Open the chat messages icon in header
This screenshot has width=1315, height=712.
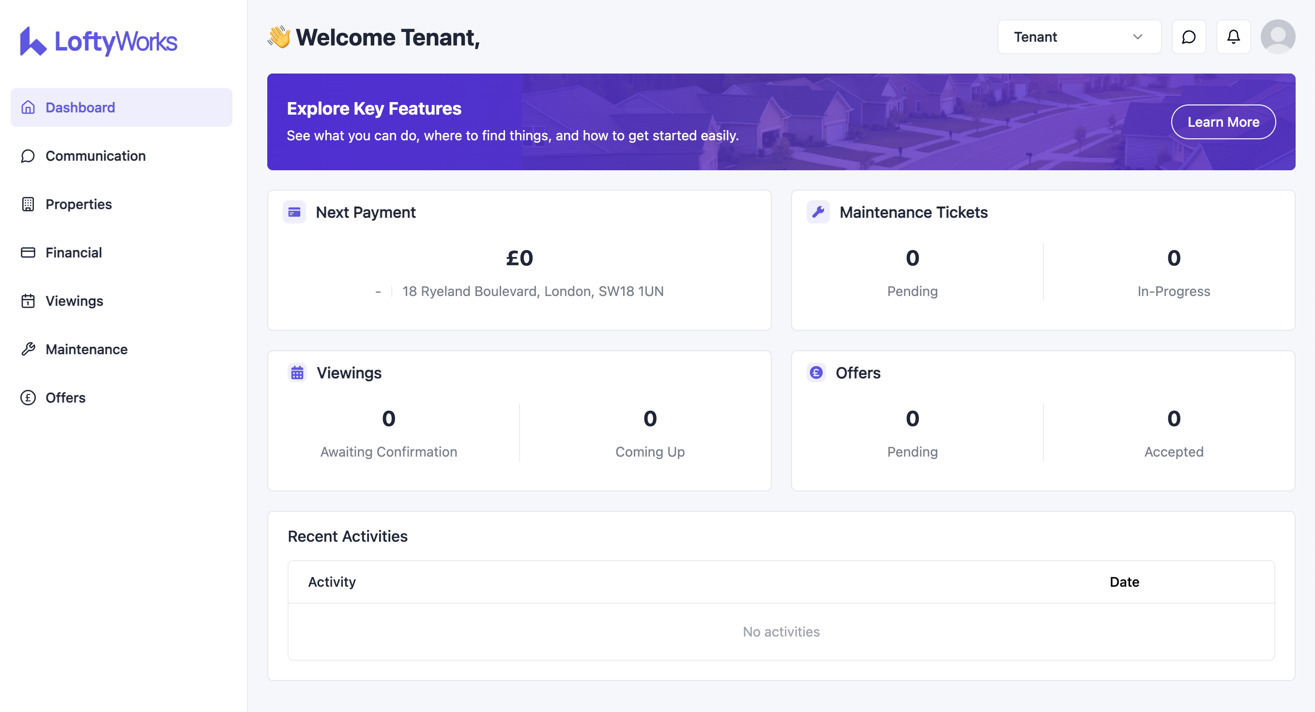pos(1189,37)
